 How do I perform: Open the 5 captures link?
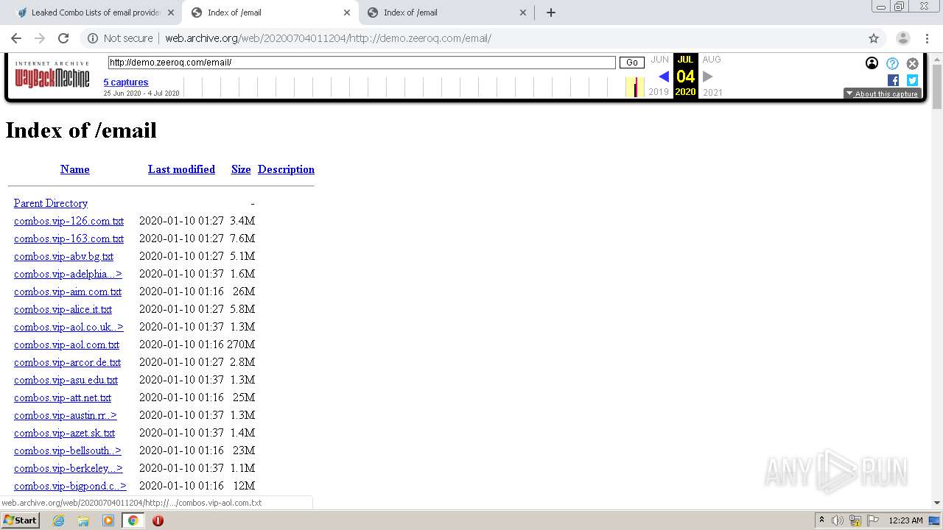point(126,82)
